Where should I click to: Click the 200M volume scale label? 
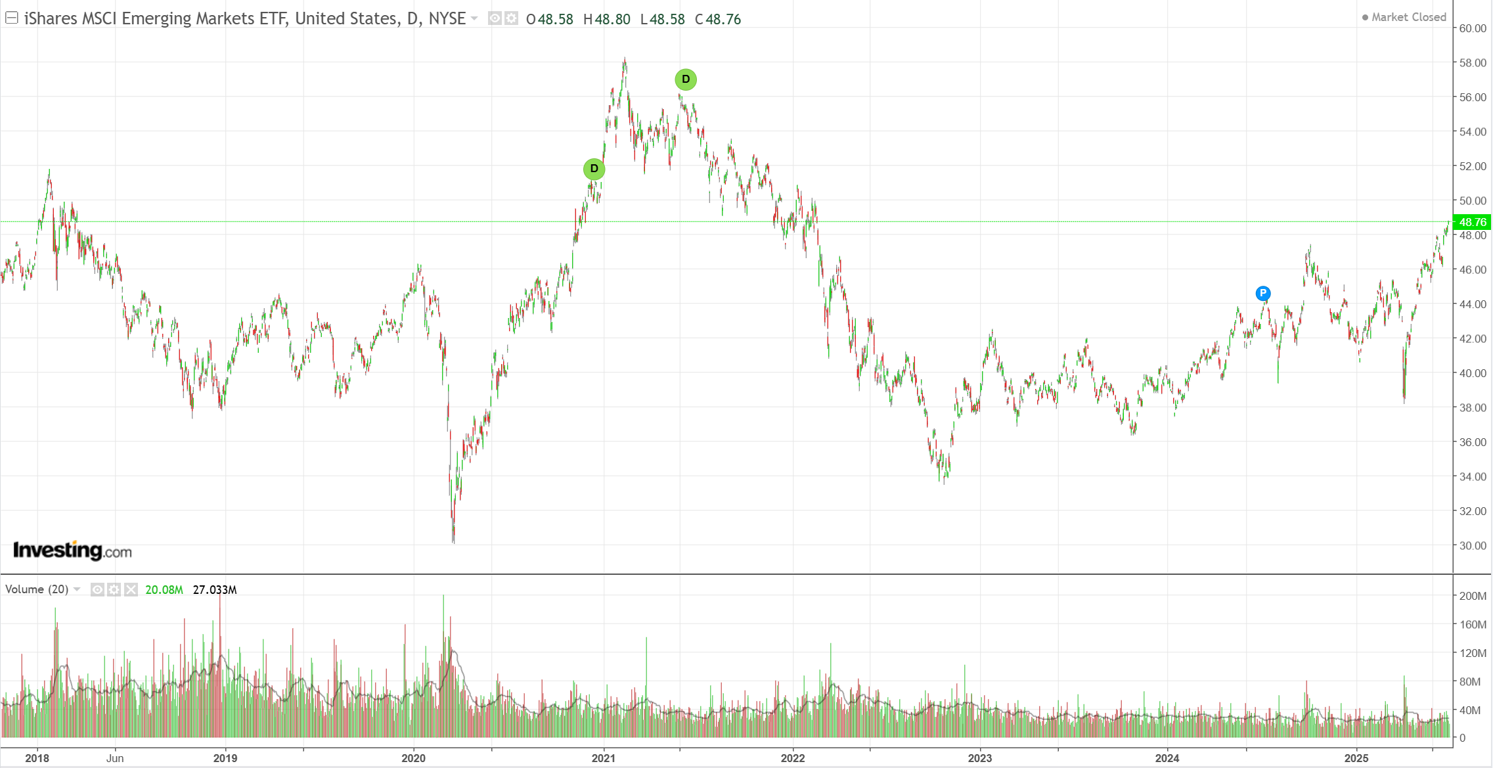[x=1472, y=596]
